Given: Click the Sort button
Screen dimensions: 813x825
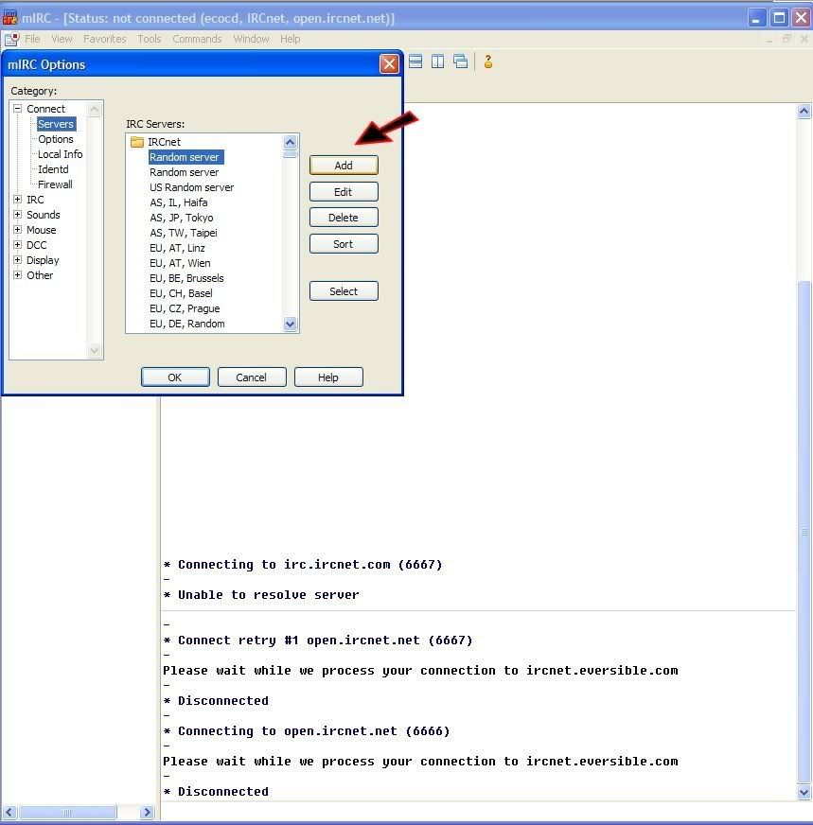Looking at the screenshot, I should tap(344, 243).
